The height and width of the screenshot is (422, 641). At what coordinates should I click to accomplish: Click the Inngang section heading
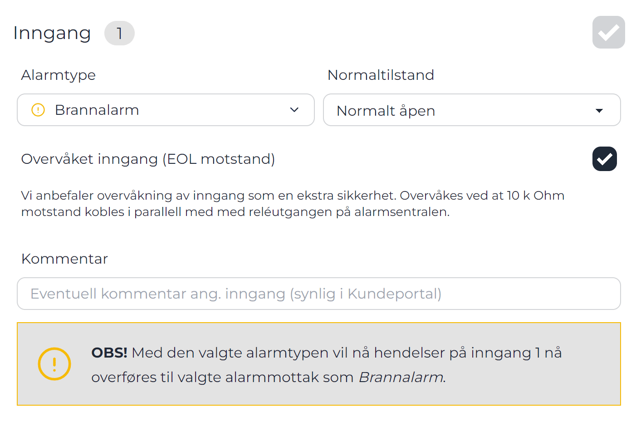pyautogui.click(x=52, y=33)
